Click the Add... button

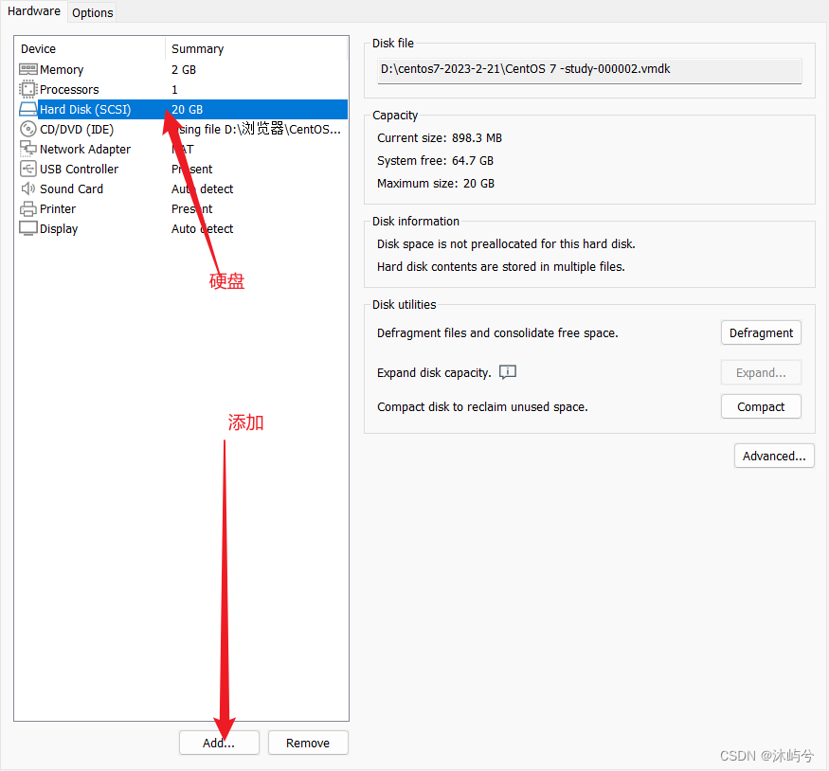pos(219,743)
